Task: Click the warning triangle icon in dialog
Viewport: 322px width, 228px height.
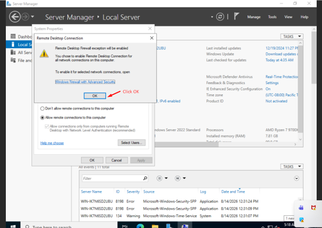Action: pyautogui.click(x=44, y=54)
